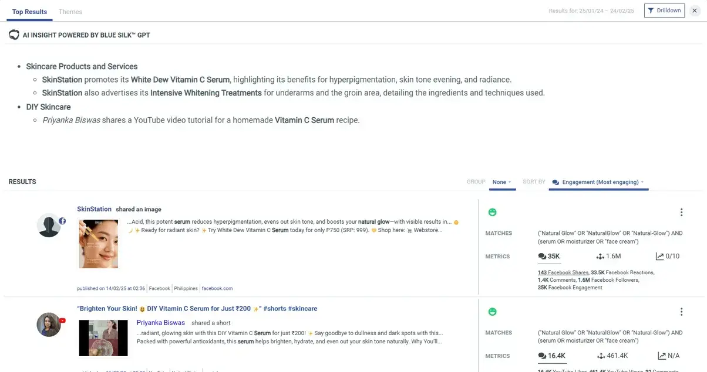707x372 pixels.
Task: Switch to the Themes tab
Action: [70, 12]
